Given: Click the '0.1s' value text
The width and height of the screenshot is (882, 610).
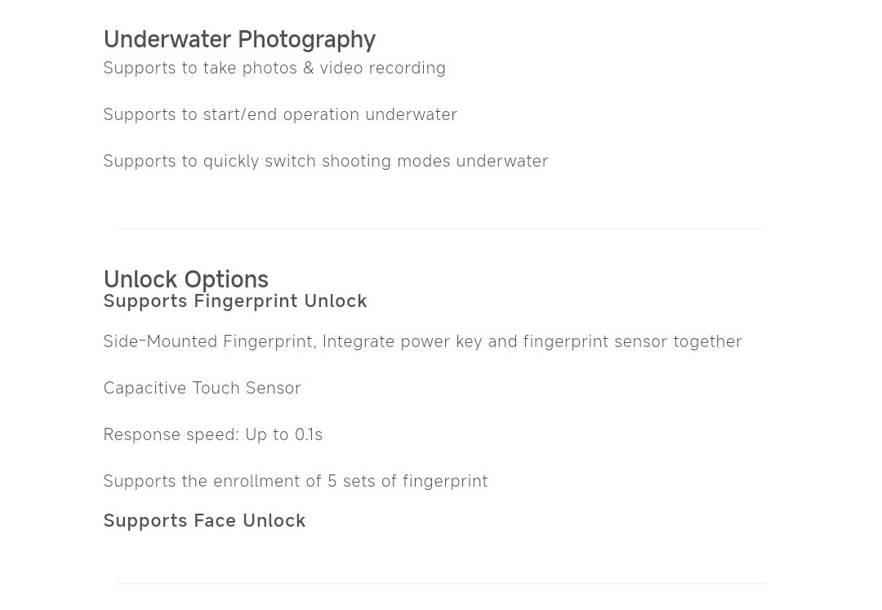Looking at the screenshot, I should tap(309, 434).
